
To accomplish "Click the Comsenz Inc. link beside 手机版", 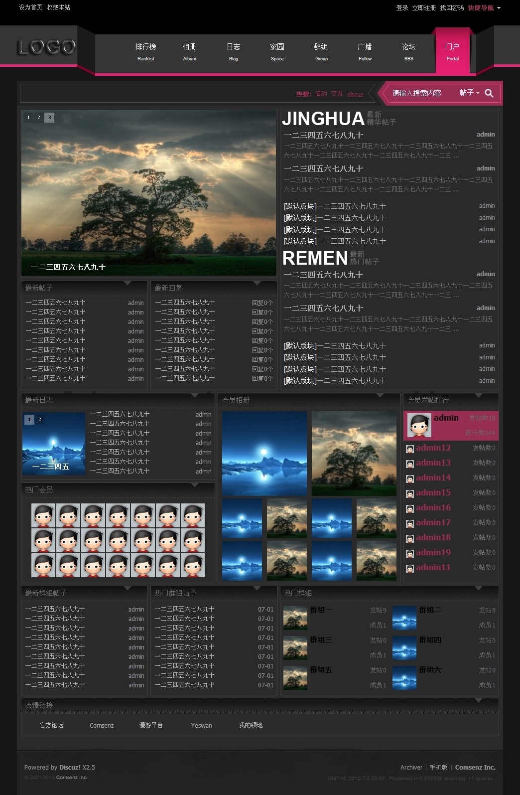I will [x=475, y=768].
